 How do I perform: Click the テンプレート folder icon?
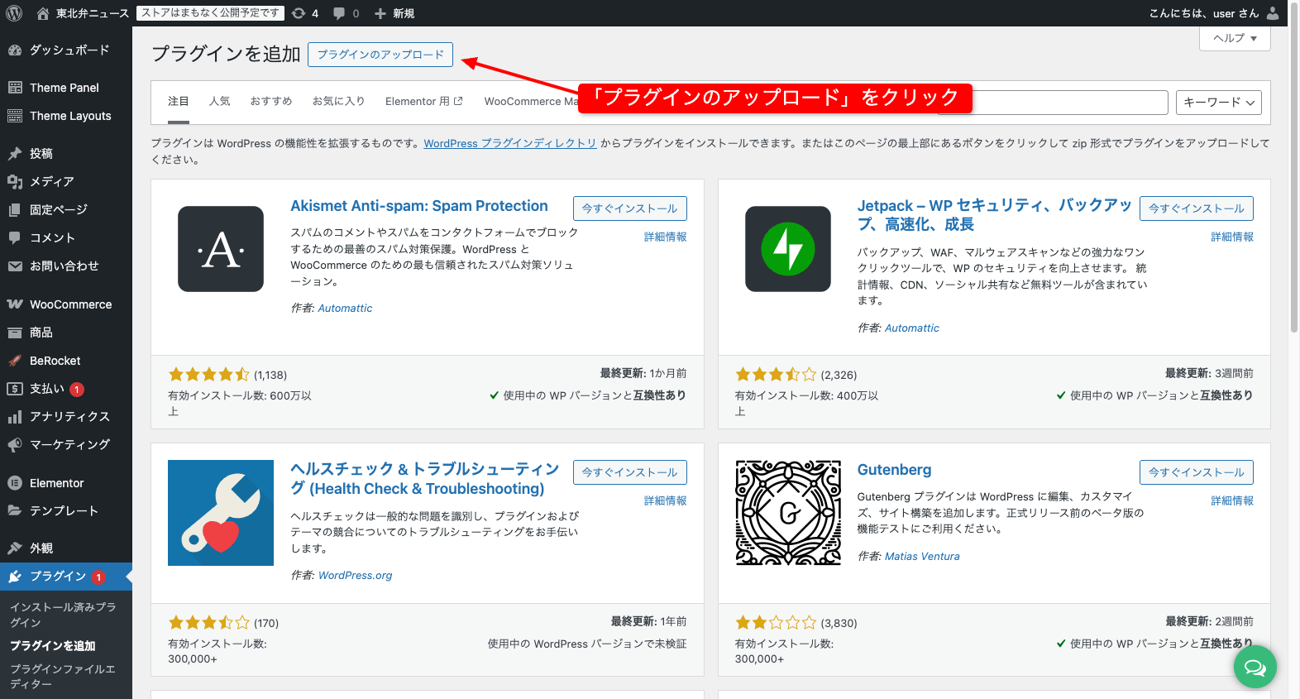coord(15,511)
